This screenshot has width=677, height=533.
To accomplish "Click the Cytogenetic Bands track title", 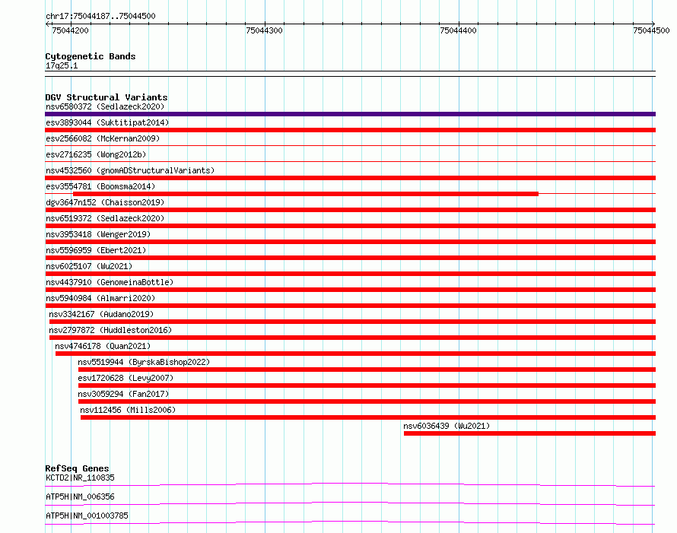I will point(91,56).
